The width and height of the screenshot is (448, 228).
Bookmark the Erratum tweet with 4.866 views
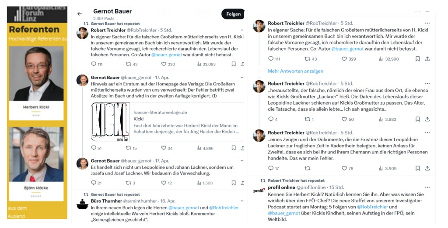(234, 148)
